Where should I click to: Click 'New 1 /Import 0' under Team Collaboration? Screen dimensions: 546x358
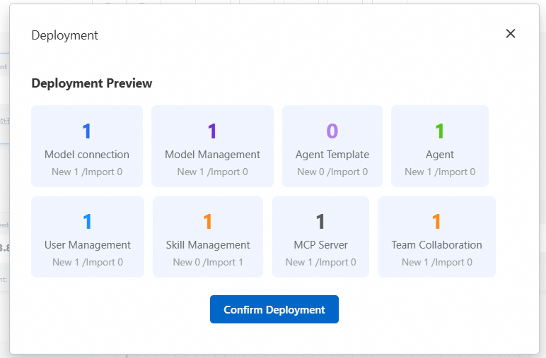coord(437,262)
